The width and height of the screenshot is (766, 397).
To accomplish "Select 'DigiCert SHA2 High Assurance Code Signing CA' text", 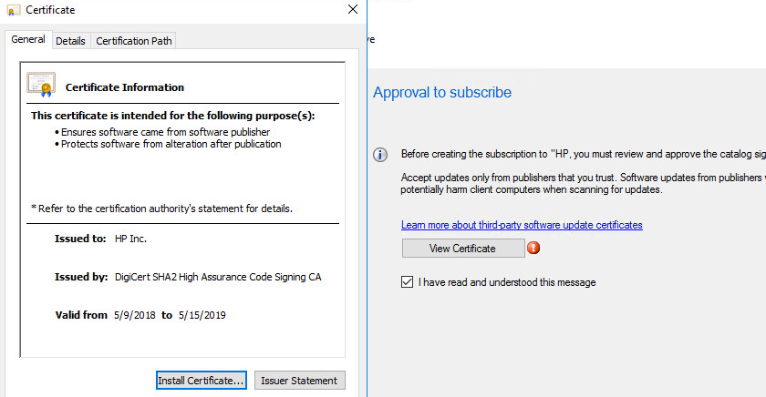I will tap(218, 277).
